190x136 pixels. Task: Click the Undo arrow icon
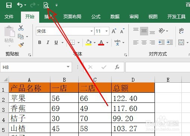click(x=20, y=5)
